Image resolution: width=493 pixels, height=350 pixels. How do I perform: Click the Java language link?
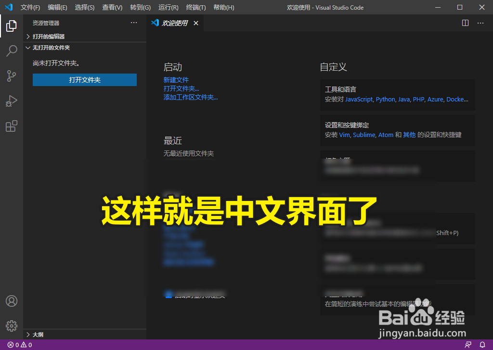point(404,99)
